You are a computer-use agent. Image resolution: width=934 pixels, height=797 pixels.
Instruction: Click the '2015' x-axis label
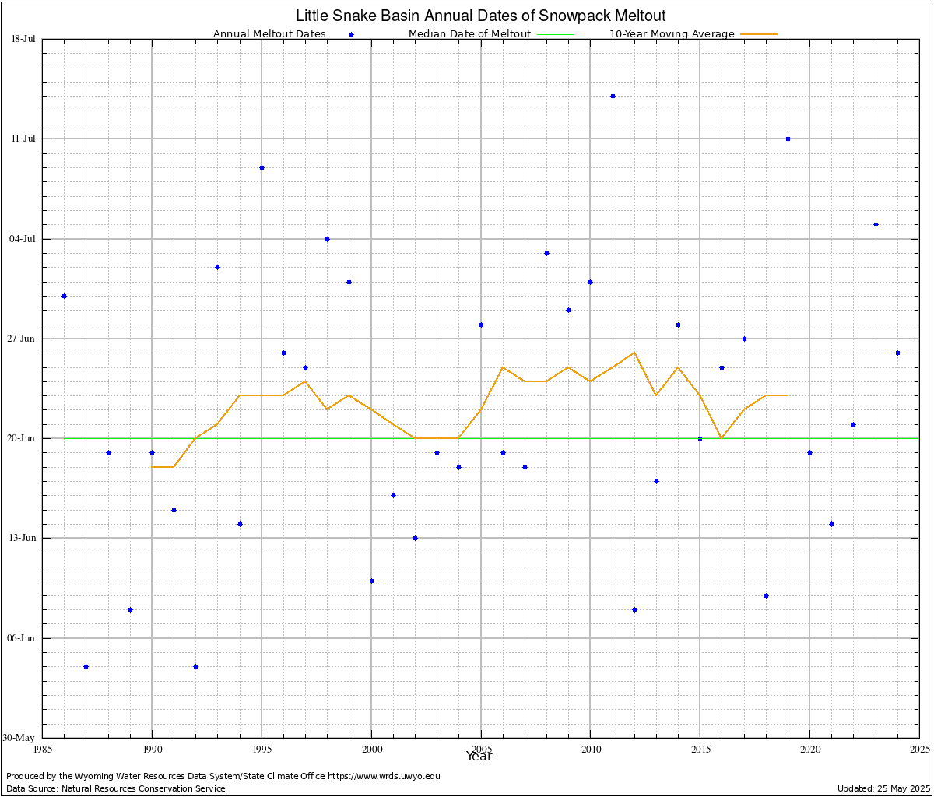click(700, 749)
